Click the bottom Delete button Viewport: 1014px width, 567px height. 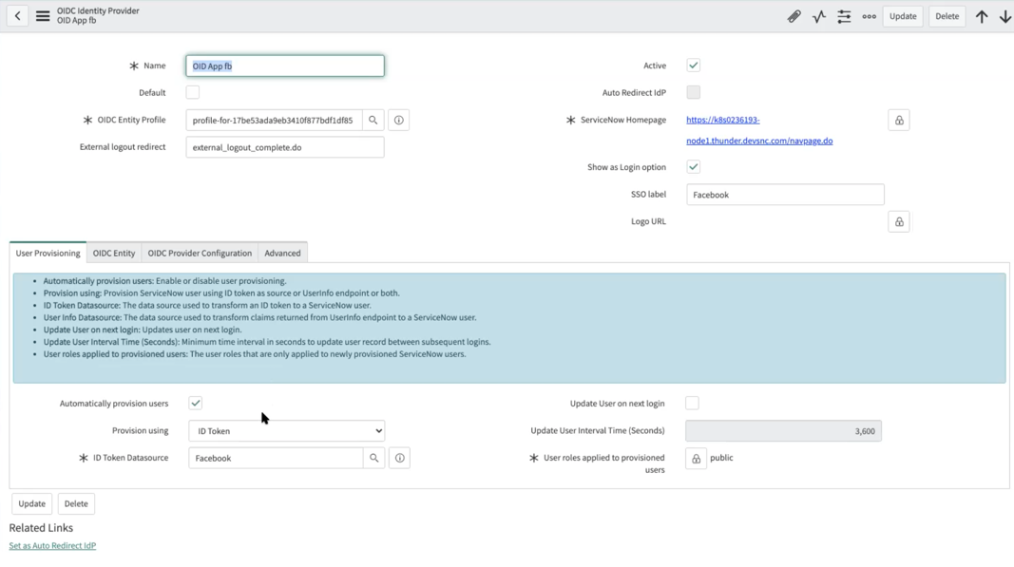(x=76, y=503)
